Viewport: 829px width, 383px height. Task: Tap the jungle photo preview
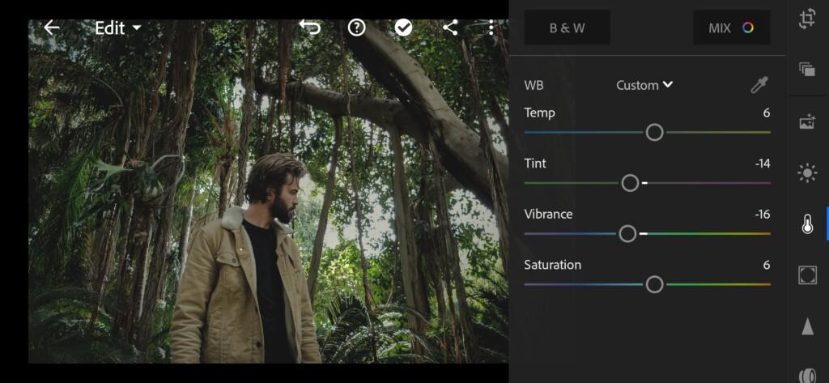pos(268,191)
